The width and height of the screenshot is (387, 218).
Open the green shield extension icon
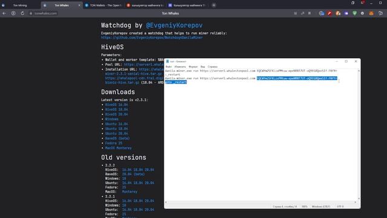pos(355,13)
